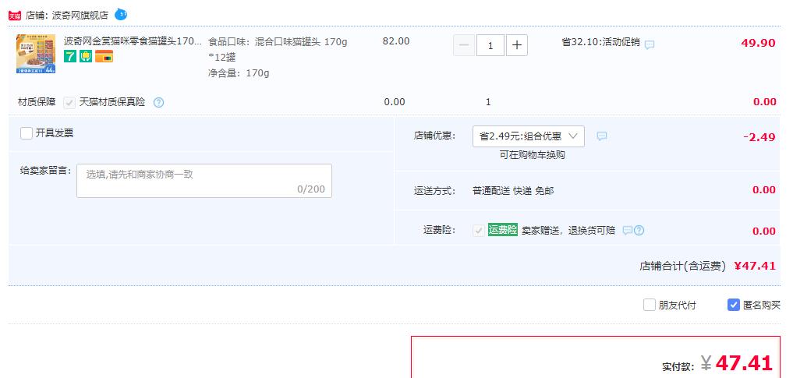The width and height of the screenshot is (793, 378).
Task: Open the 省2.49元:组合优惠 dropdown
Action: [529, 136]
